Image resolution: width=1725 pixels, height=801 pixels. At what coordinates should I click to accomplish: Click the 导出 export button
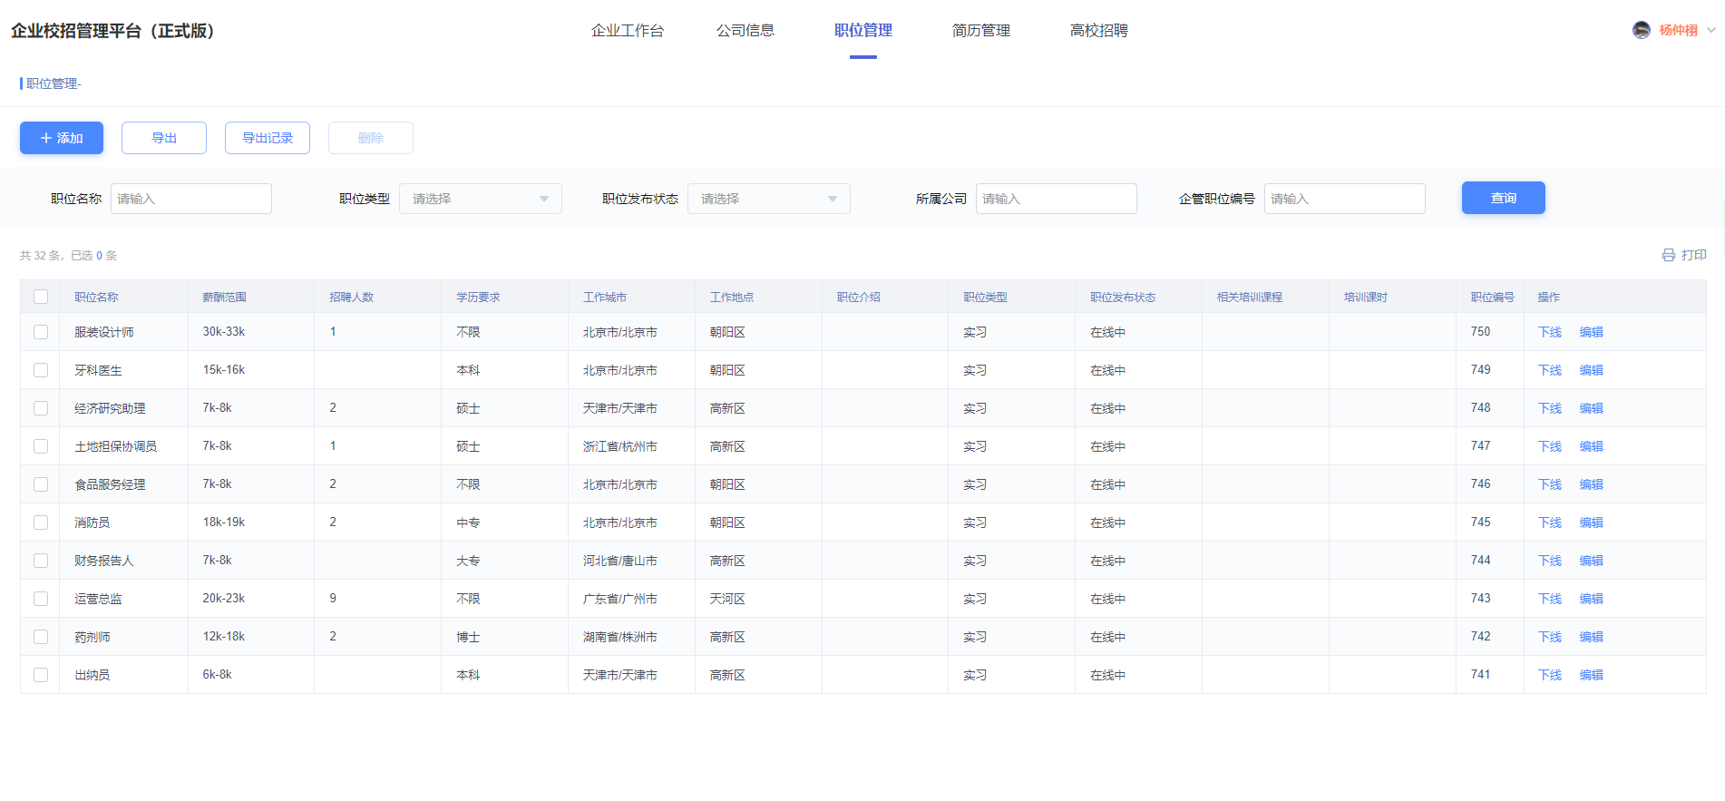(164, 138)
